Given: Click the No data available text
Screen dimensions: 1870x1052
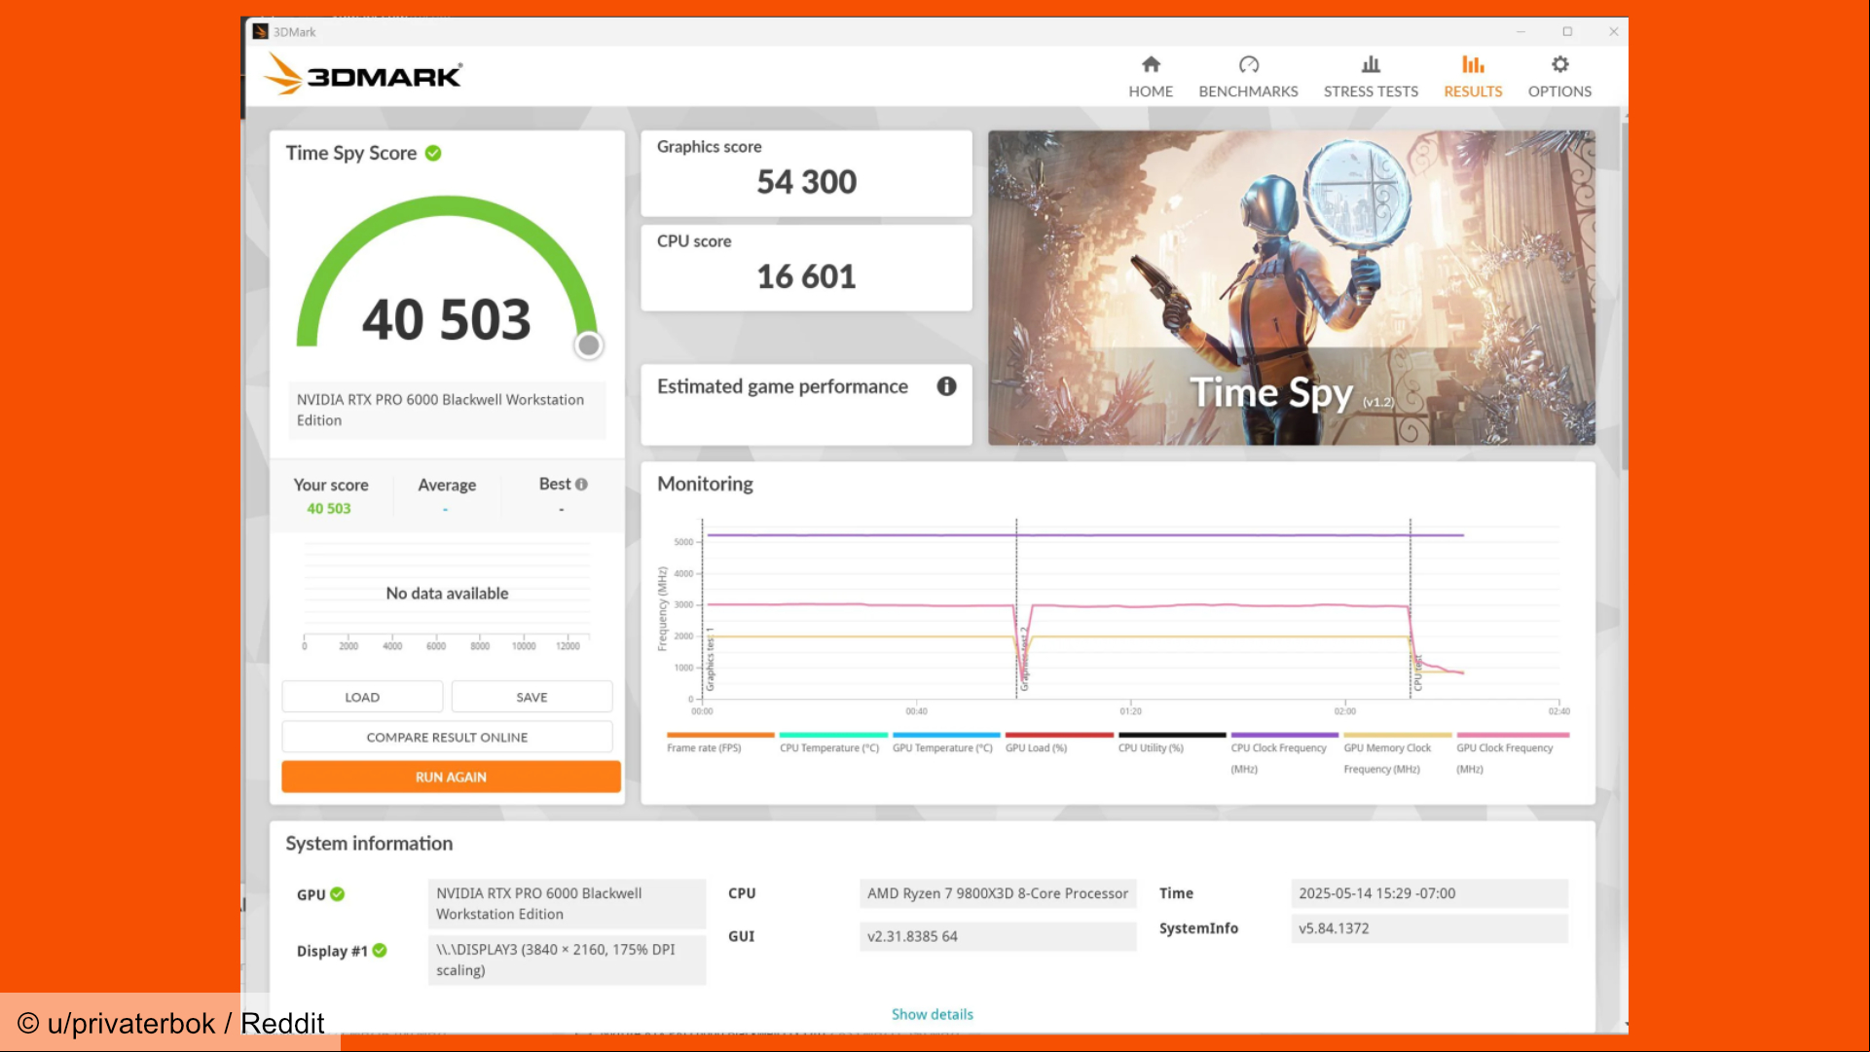Looking at the screenshot, I should click(x=447, y=593).
